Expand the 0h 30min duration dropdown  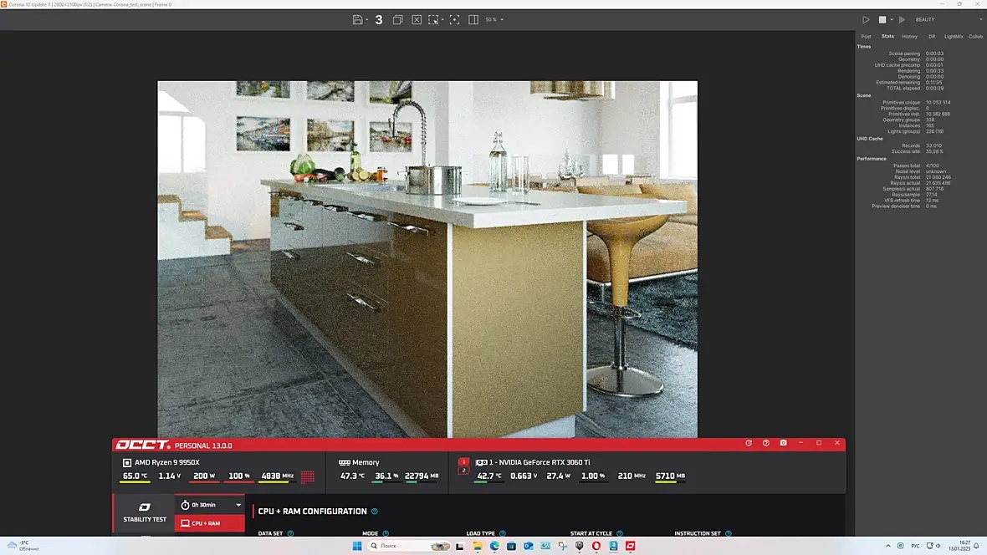[210, 505]
